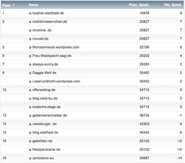Click arrow icon beside Lesenundmehr.wordpress.com
Viewport: 185px width, 163px height.
(x=30, y=82)
